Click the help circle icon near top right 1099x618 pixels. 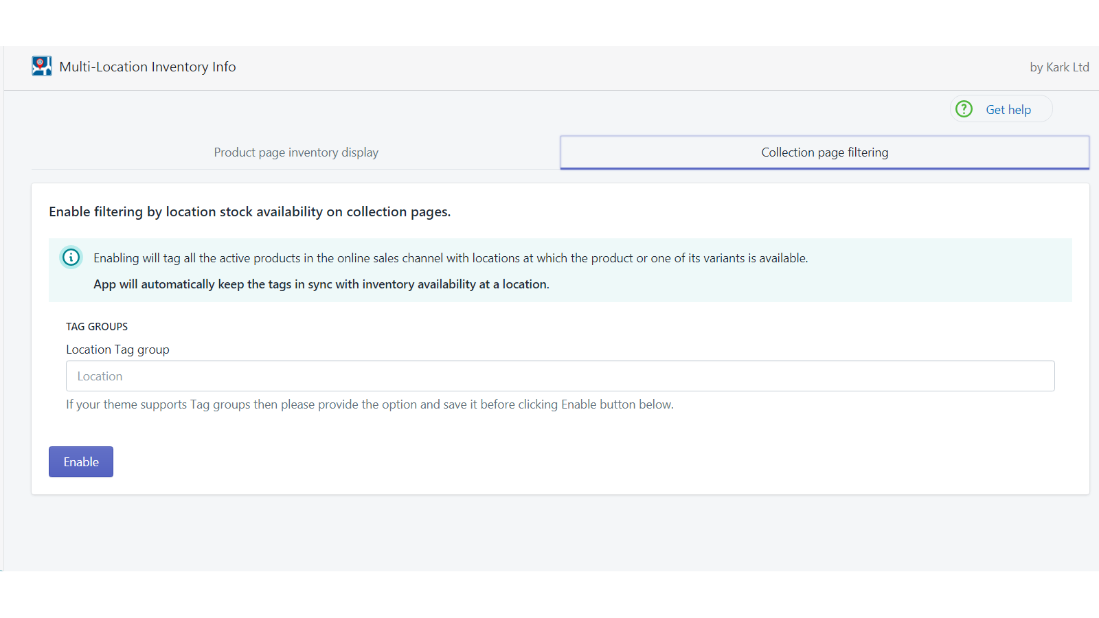click(964, 108)
